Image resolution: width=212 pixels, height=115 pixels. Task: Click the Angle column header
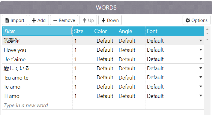point(131,31)
